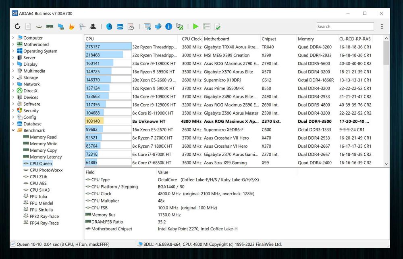Expand the Storage tree node
The height and width of the screenshot is (259, 403).
pyautogui.click(x=13, y=77)
